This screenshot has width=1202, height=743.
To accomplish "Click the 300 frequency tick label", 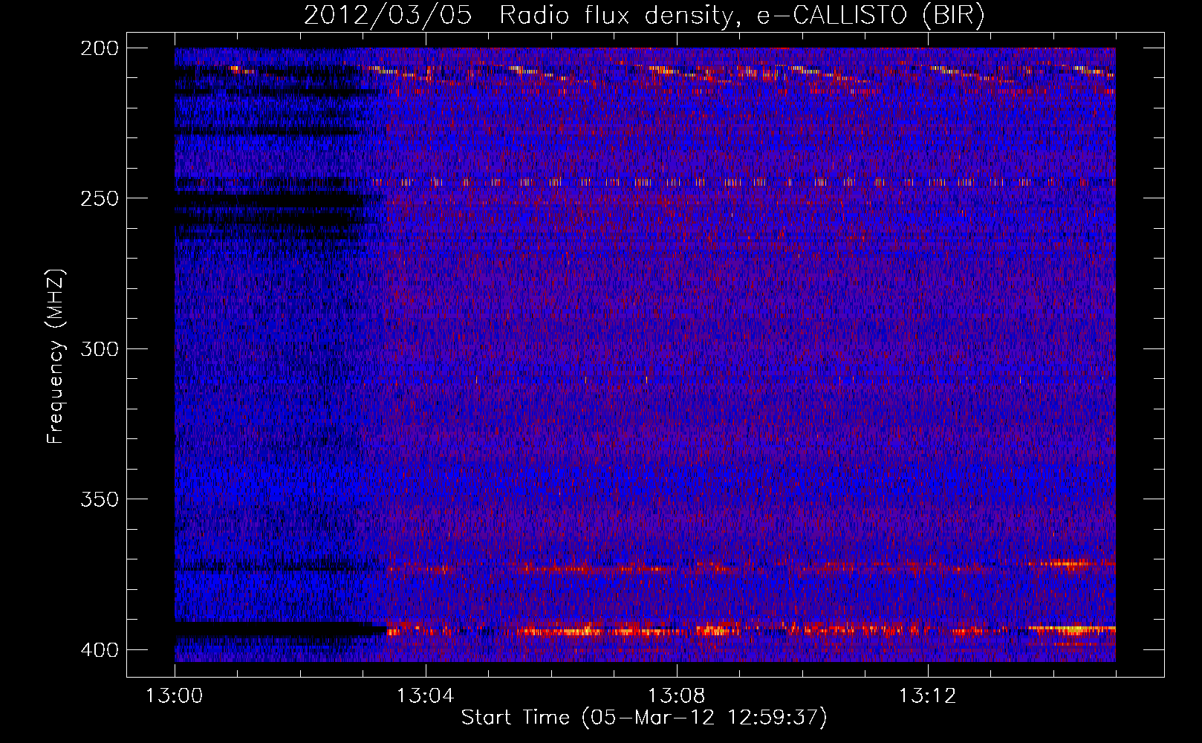I will [x=100, y=349].
